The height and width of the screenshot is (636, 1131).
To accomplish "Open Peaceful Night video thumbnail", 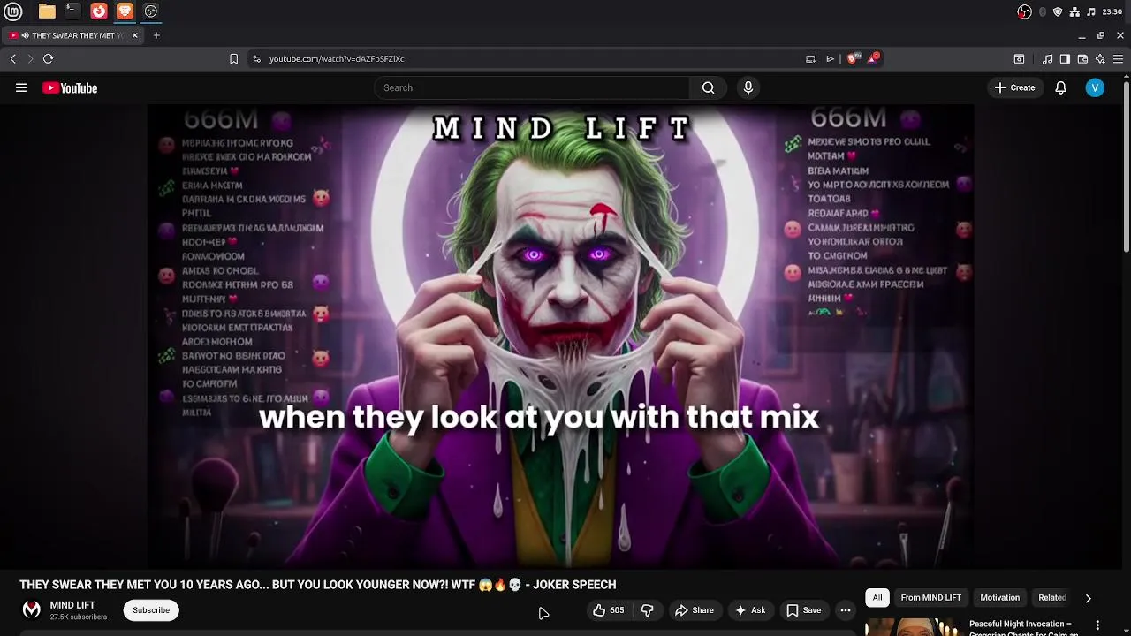I will click(912, 627).
